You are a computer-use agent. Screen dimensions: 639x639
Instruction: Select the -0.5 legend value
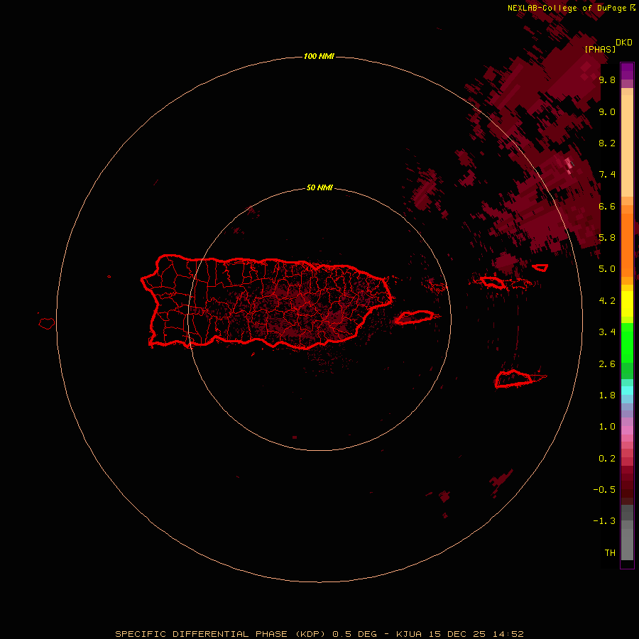(x=604, y=490)
